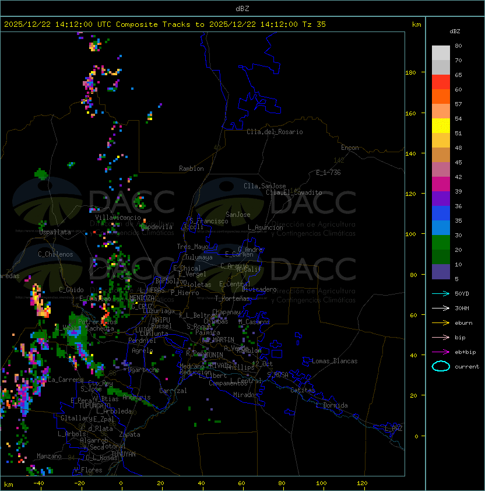Viewport: 485px width, 491px height.
Task: Click the 'TUPUNGATO' map label
Action: click(94, 405)
